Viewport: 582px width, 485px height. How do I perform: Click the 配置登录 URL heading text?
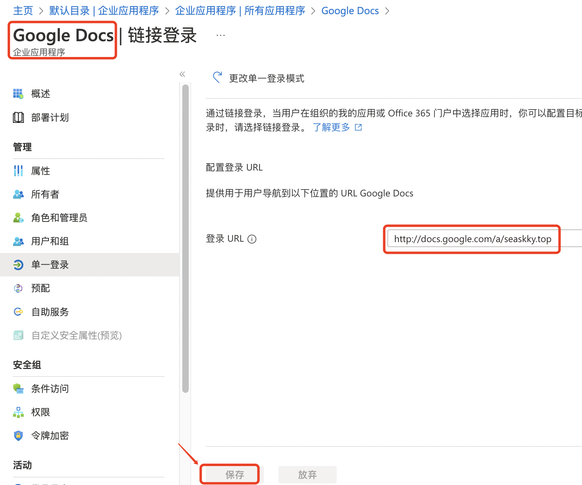point(234,167)
